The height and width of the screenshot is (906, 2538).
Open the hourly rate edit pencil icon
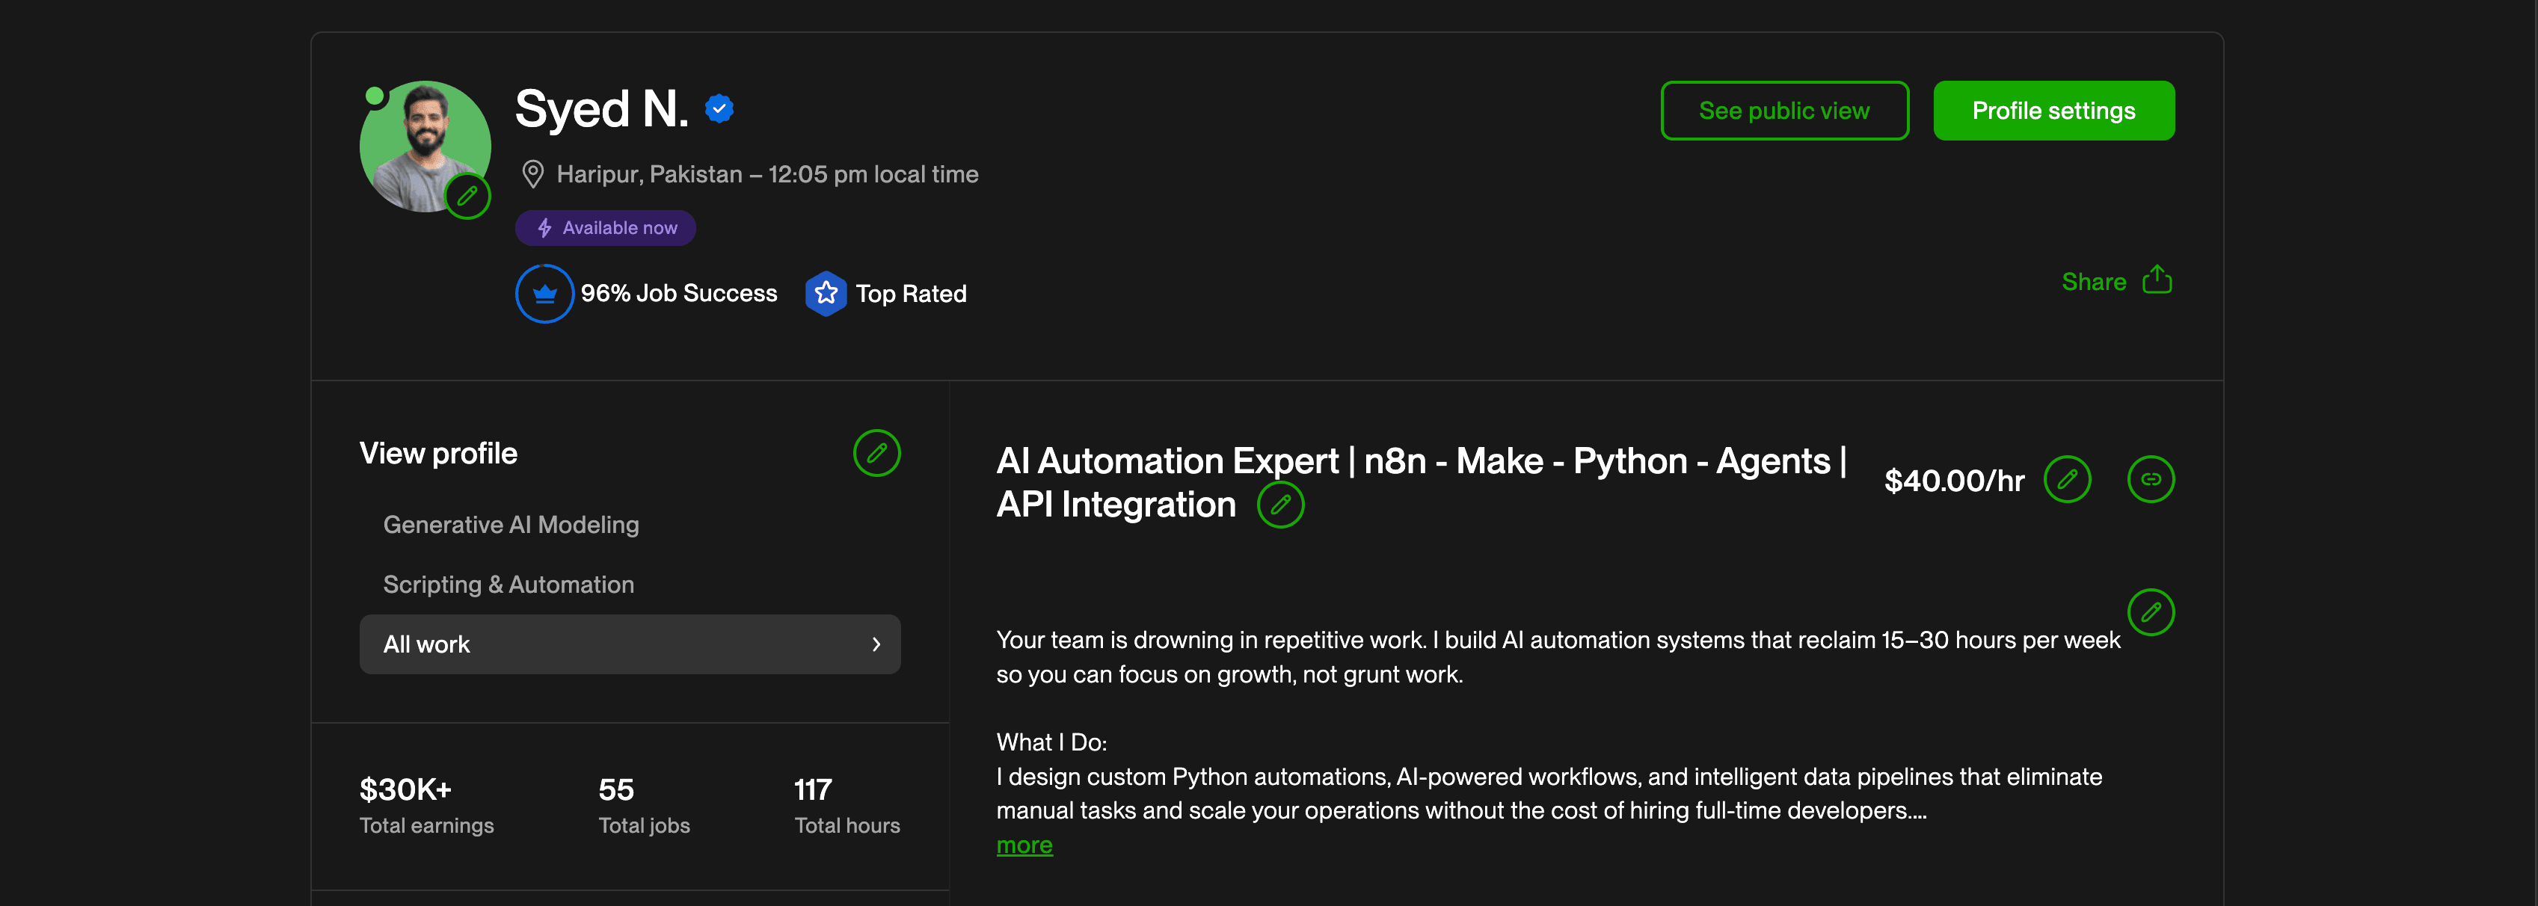[2068, 480]
